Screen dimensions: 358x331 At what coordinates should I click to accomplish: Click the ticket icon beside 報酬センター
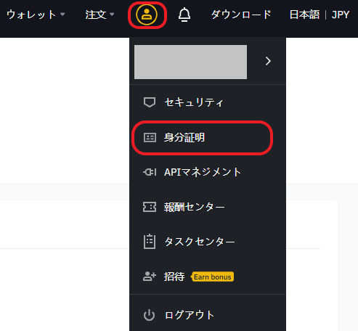150,207
